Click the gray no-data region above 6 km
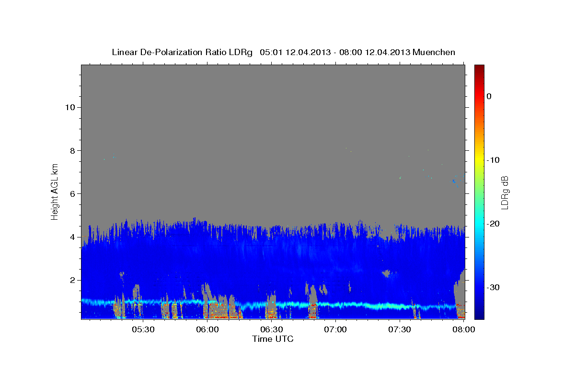This screenshot has height=383, width=575. pos(273,129)
